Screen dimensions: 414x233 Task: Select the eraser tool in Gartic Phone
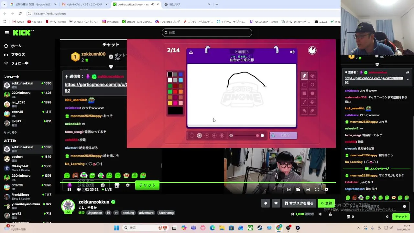(x=312, y=76)
